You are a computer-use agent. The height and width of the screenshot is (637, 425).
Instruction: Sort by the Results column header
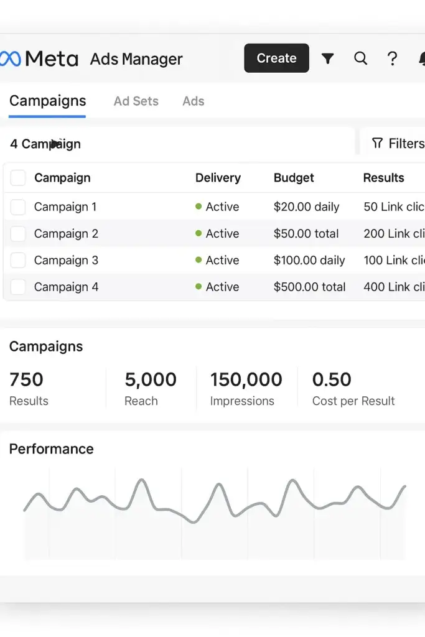(383, 177)
